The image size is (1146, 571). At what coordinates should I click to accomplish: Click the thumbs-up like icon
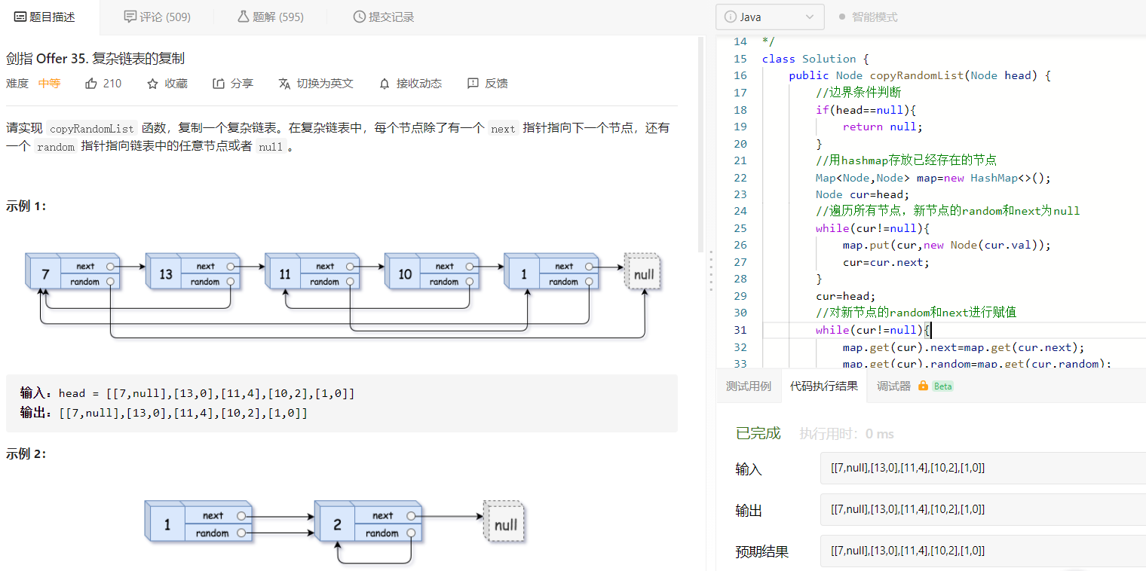[x=91, y=84]
